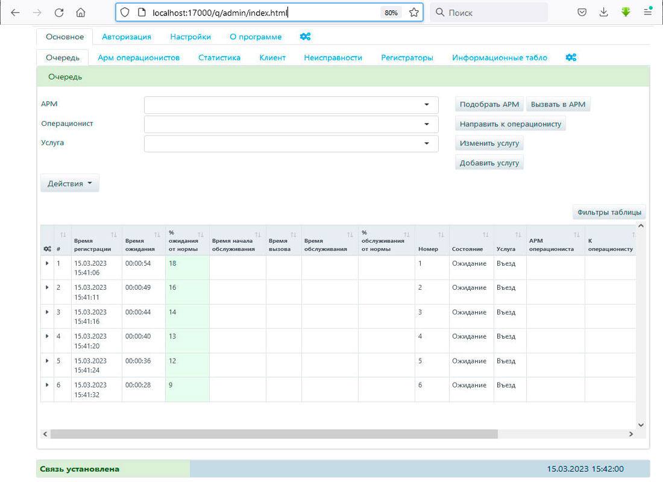
Task: Sort table by Номер column
Action: point(441,235)
